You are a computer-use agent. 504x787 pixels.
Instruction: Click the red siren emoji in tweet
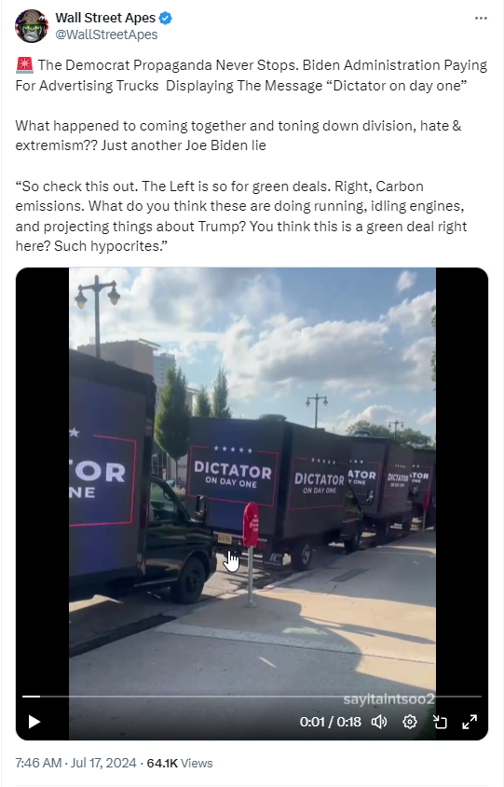point(24,64)
